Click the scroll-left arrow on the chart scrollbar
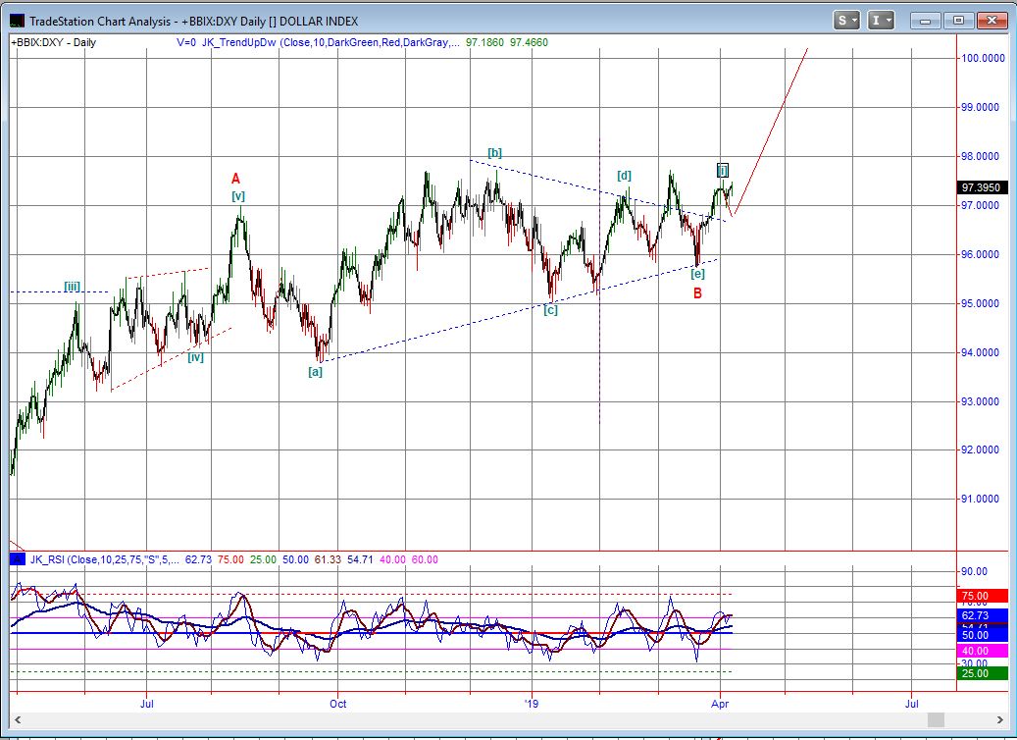Image resolution: width=1017 pixels, height=740 pixels. (17, 720)
